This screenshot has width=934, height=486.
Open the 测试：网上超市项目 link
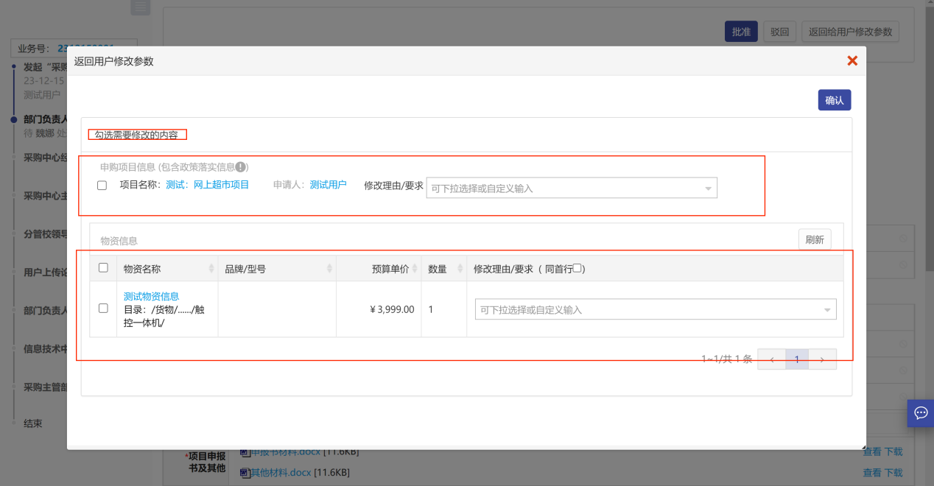coord(208,185)
